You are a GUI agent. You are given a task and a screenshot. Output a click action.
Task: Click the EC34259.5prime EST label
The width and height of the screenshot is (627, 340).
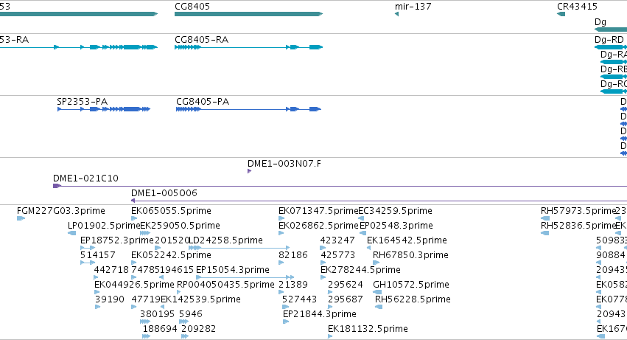click(x=395, y=211)
